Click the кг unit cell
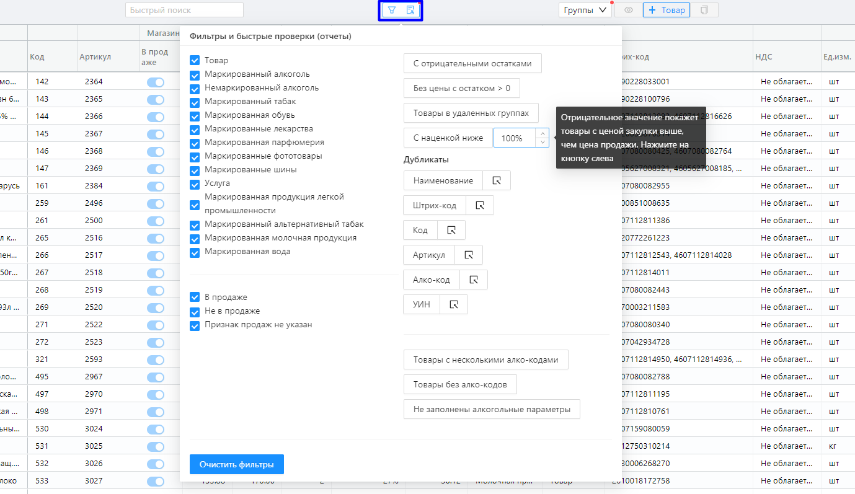 [x=838, y=446]
